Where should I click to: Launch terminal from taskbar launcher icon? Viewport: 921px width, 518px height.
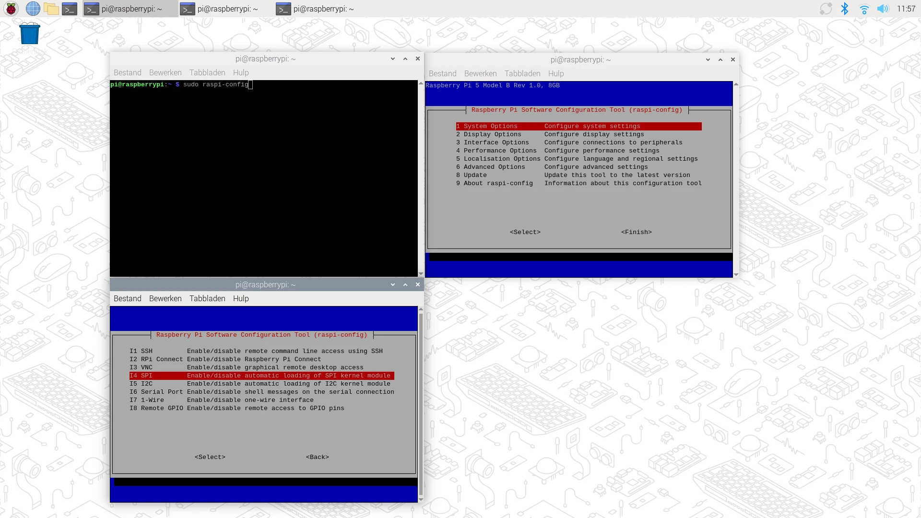click(x=70, y=9)
